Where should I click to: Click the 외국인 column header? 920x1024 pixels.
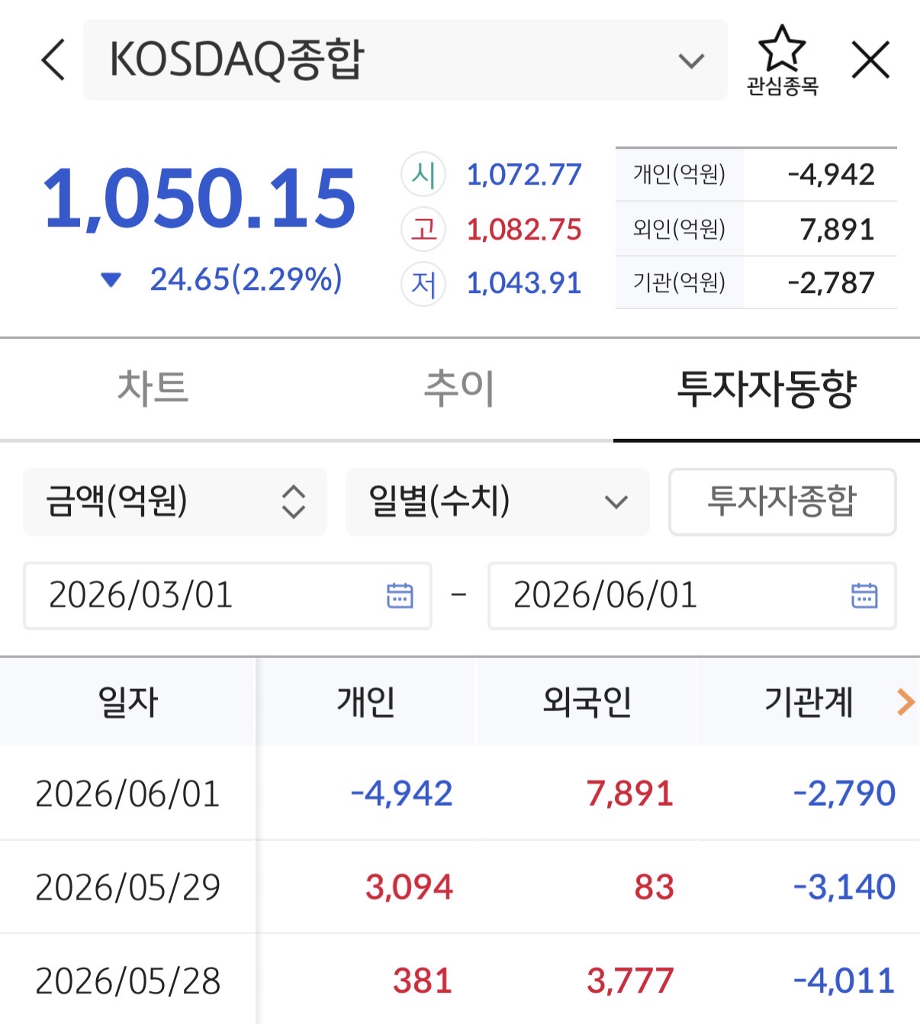(x=587, y=701)
